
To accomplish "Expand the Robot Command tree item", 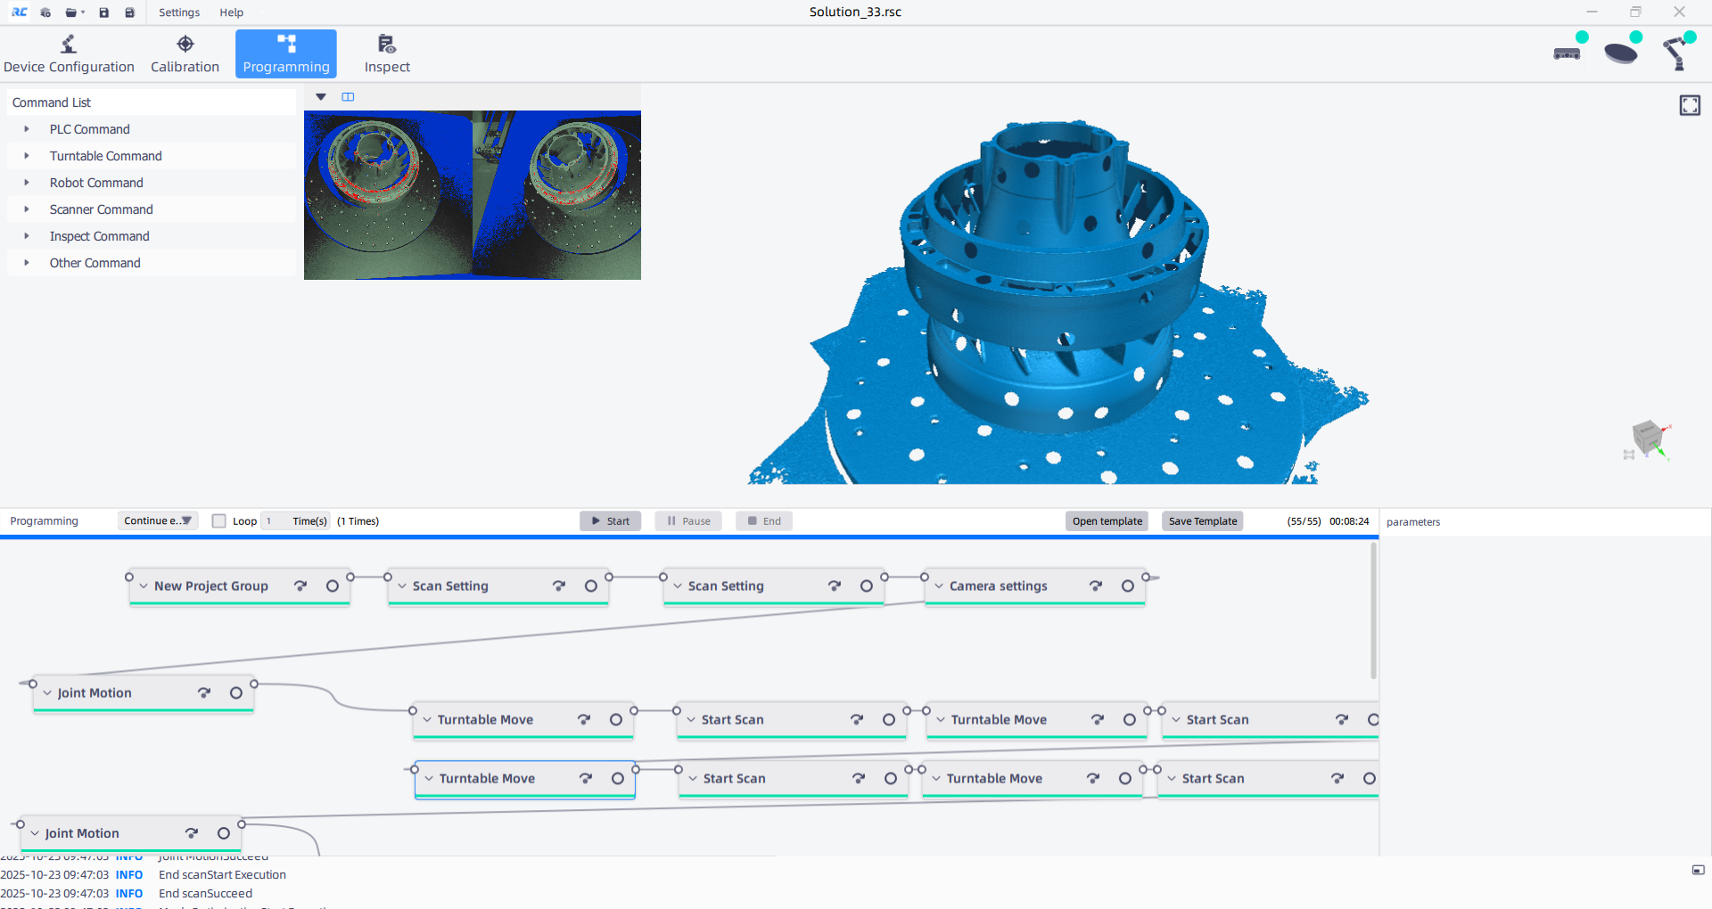I will (27, 183).
